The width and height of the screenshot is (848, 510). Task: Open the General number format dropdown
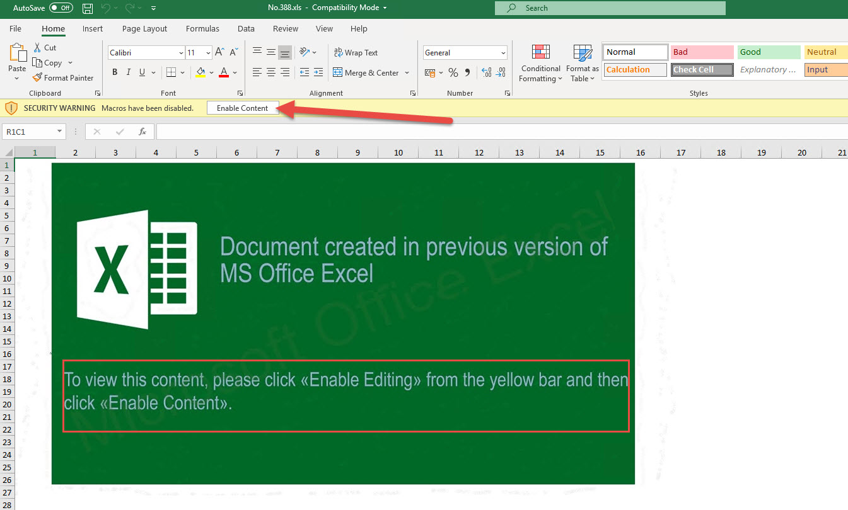[x=503, y=53]
